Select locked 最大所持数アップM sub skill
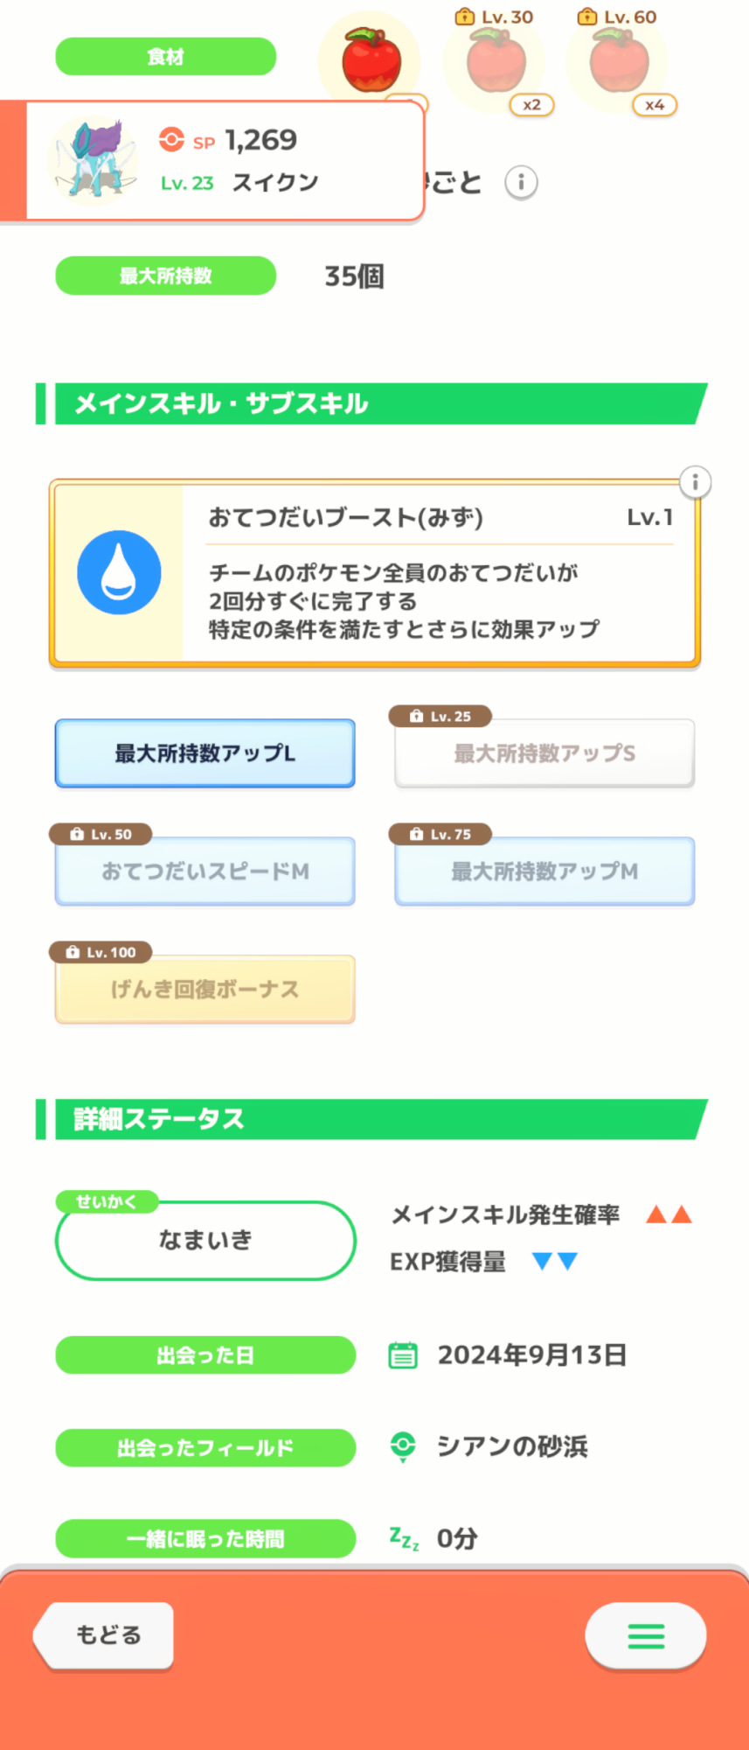This screenshot has width=749, height=1750. 544,871
